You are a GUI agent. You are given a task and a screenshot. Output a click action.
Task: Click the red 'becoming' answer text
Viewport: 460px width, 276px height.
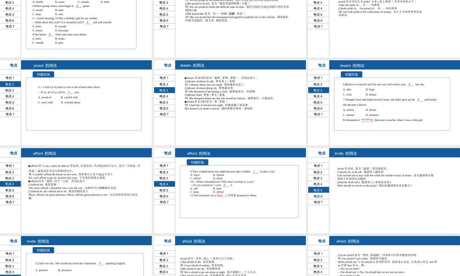click(367, 120)
